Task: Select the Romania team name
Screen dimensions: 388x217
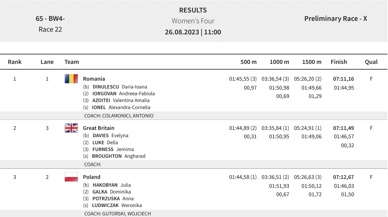Action: tap(94, 79)
